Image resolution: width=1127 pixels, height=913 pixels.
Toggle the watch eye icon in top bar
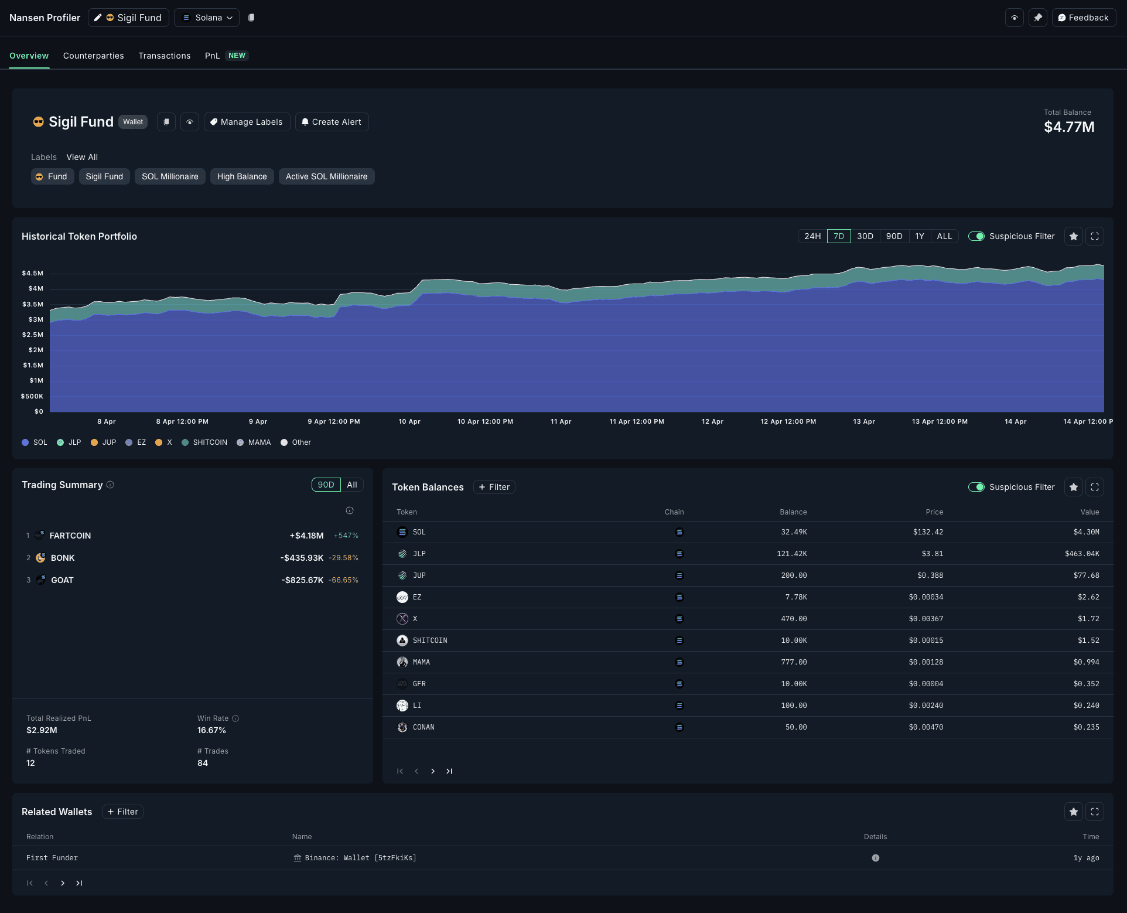point(1015,18)
